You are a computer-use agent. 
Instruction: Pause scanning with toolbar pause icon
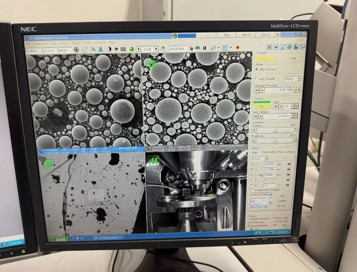point(205,48)
